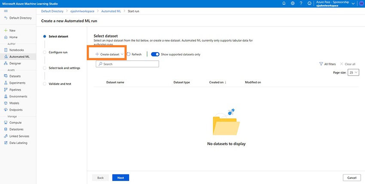
Task: Click the feedback smiley icon
Action: (x=310, y=3)
